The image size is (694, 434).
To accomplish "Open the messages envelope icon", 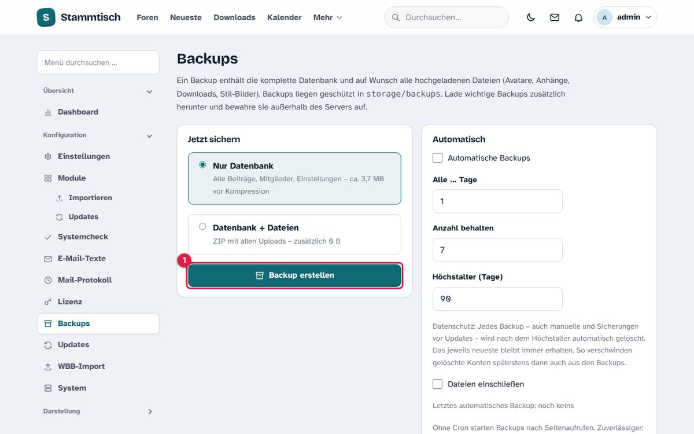I will coord(555,17).
